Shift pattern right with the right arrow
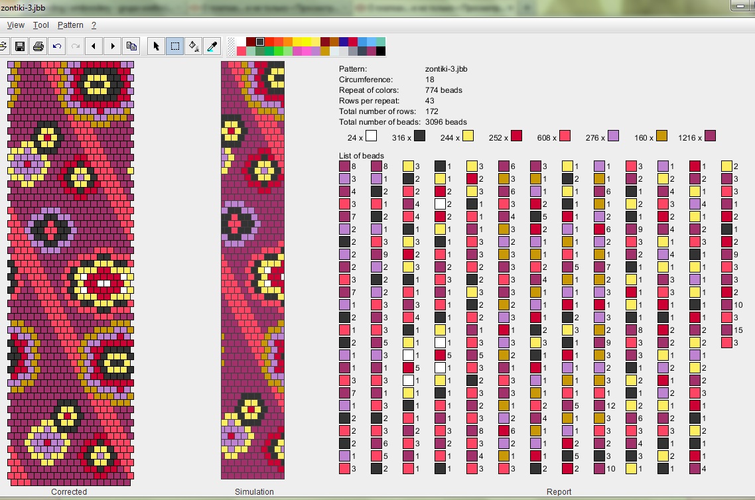Viewport: 755px width, 500px height. pyautogui.click(x=113, y=46)
